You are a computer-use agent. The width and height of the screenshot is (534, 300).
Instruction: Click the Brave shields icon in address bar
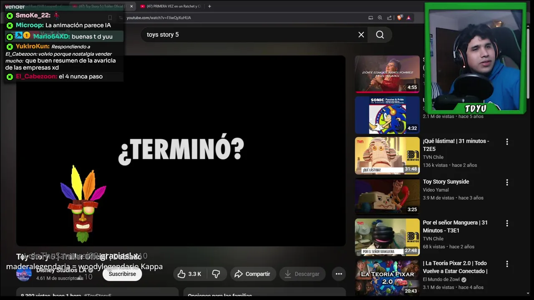click(399, 17)
